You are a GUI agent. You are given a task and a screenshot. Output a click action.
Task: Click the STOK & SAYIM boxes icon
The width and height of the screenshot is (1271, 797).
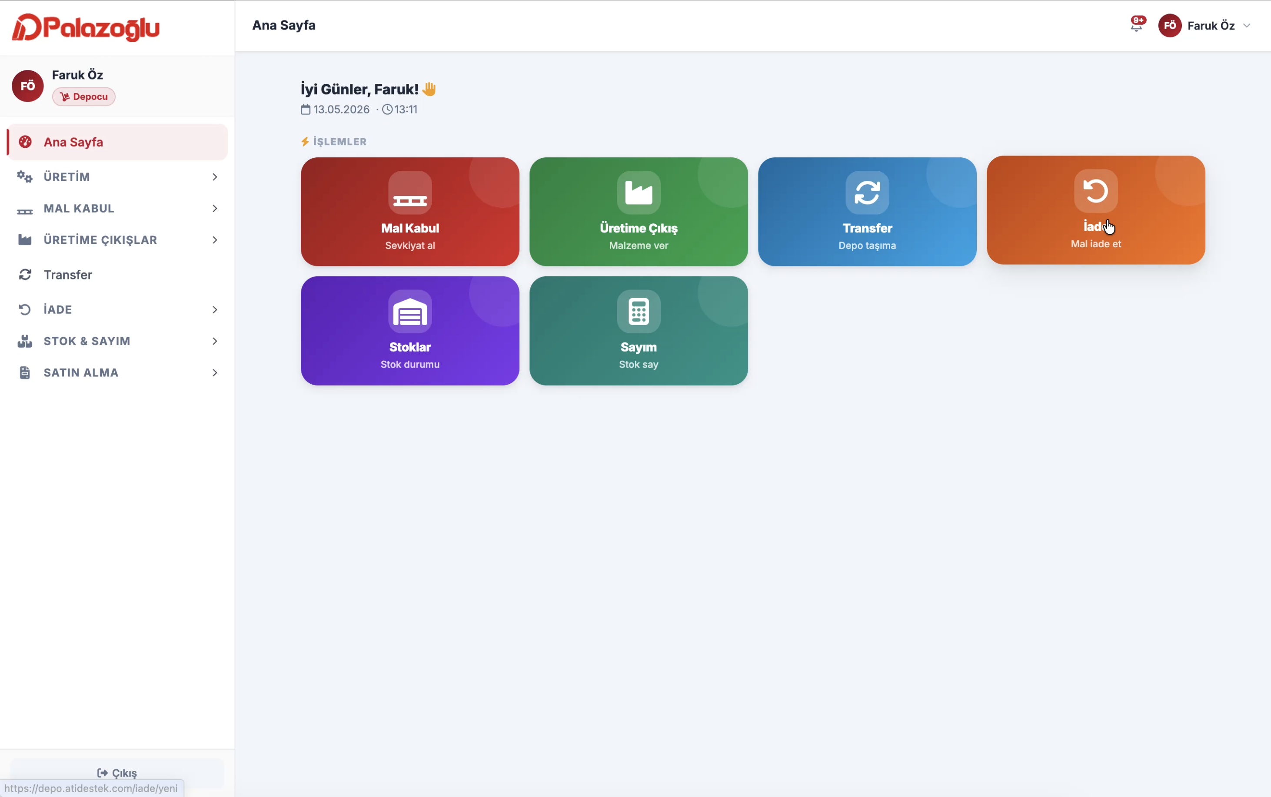pyautogui.click(x=25, y=341)
